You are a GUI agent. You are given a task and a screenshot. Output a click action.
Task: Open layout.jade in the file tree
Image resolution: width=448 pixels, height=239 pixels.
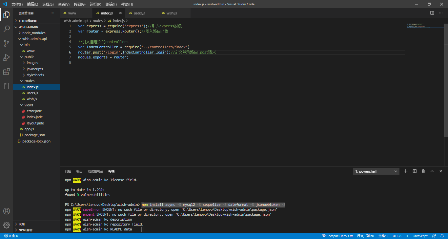(36, 123)
